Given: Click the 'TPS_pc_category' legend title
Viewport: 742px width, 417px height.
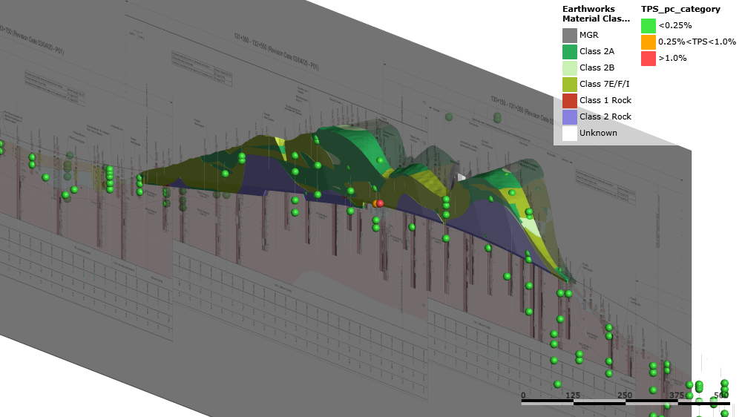Looking at the screenshot, I should (680, 9).
